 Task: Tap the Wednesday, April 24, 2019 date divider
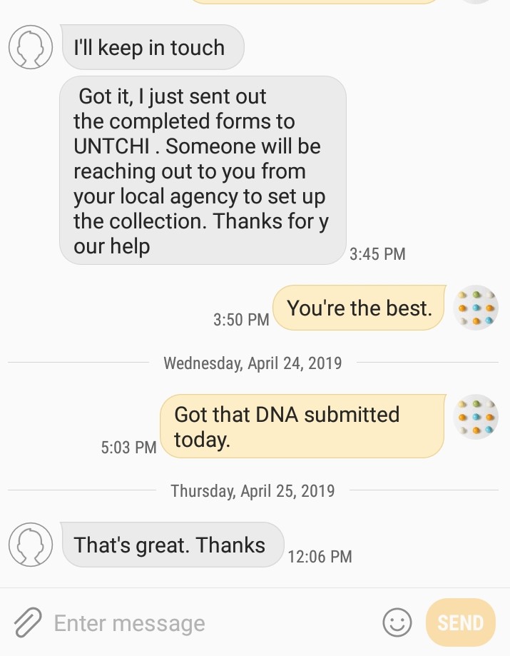pos(253,363)
